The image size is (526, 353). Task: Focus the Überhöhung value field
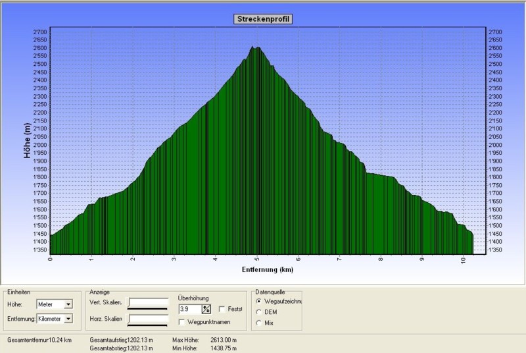(189, 309)
